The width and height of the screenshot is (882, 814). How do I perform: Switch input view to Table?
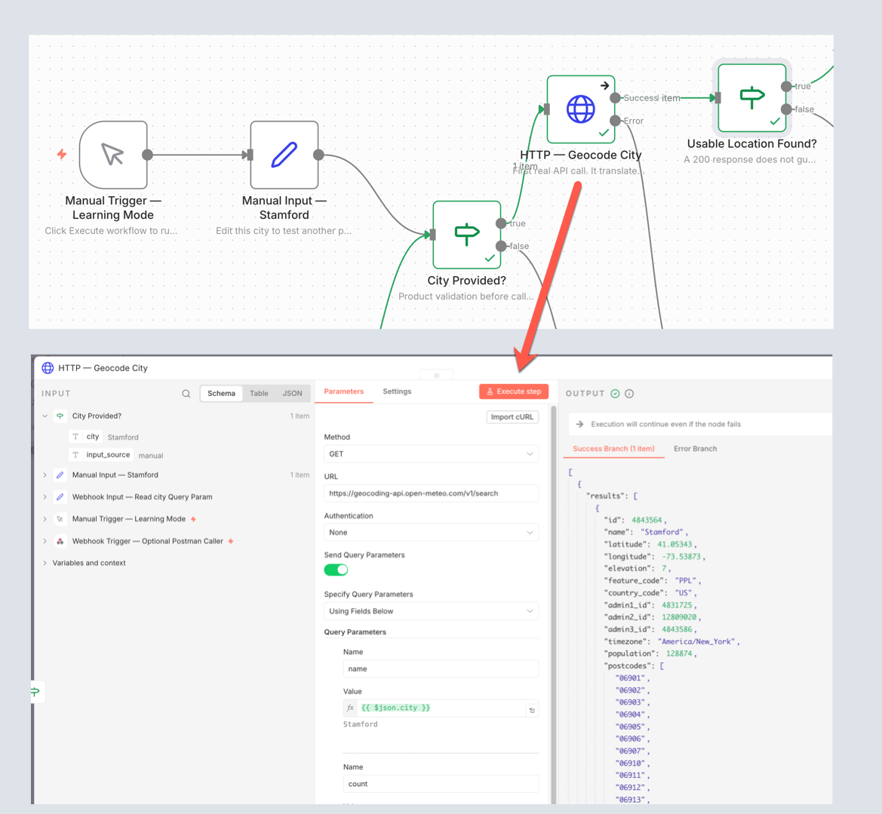[259, 393]
